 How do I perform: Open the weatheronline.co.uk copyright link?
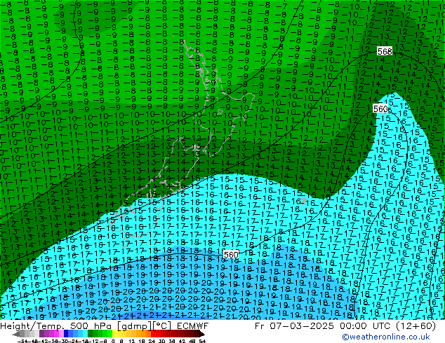coord(385,337)
